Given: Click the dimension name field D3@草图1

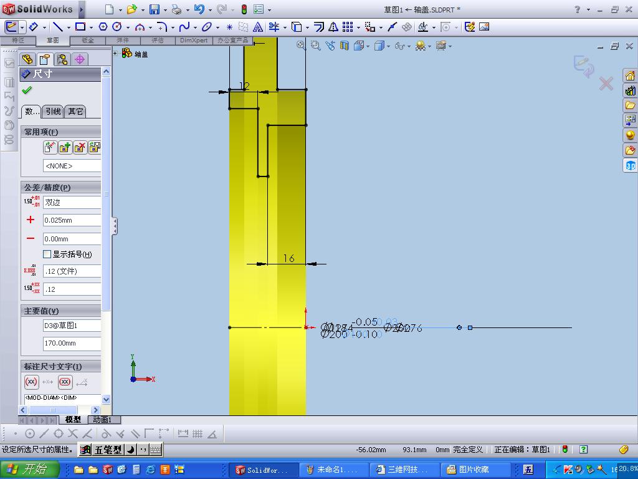Looking at the screenshot, I should coord(72,326).
